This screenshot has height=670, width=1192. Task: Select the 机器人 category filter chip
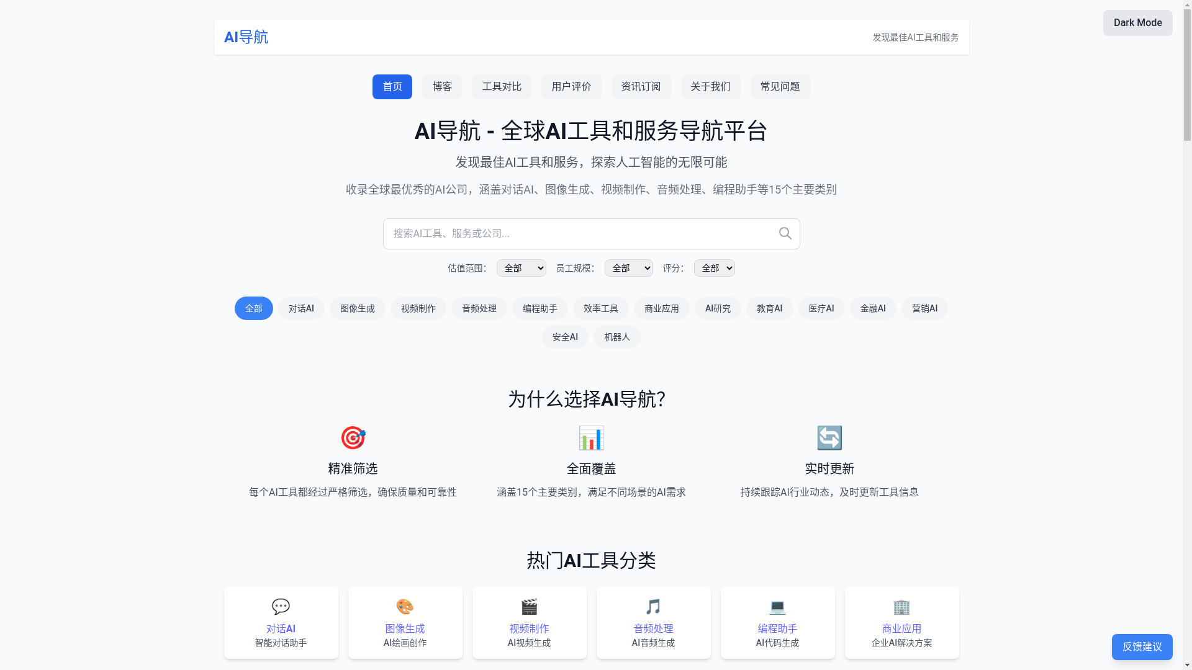click(x=616, y=337)
